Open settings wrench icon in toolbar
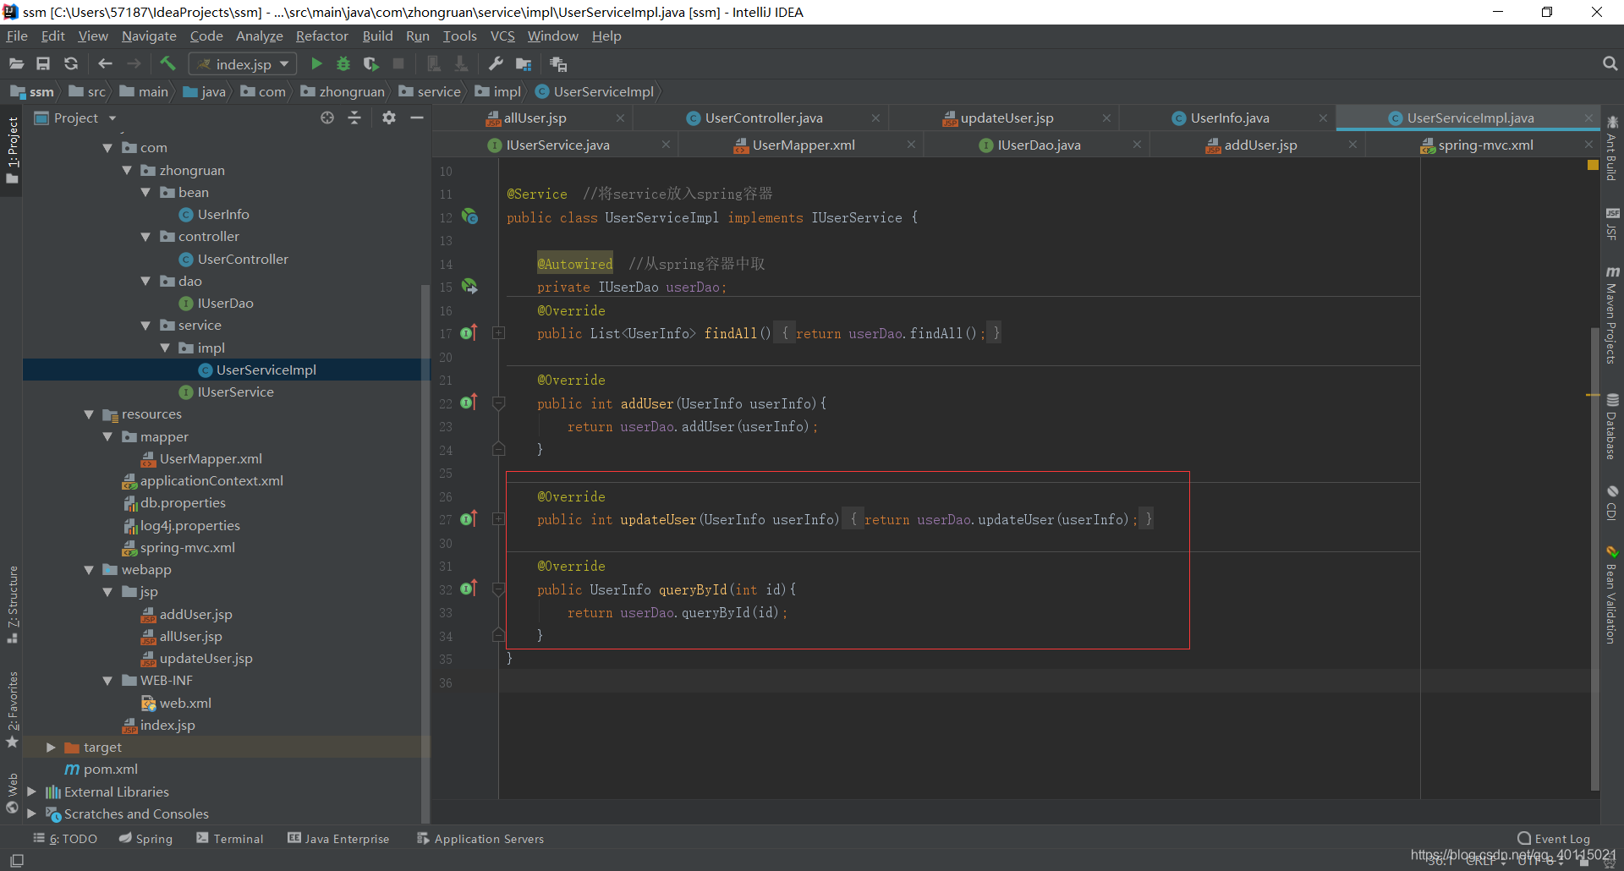 (497, 63)
